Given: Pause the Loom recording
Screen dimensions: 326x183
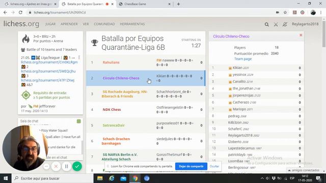Looking at the screenshot, I should pos(67,166).
